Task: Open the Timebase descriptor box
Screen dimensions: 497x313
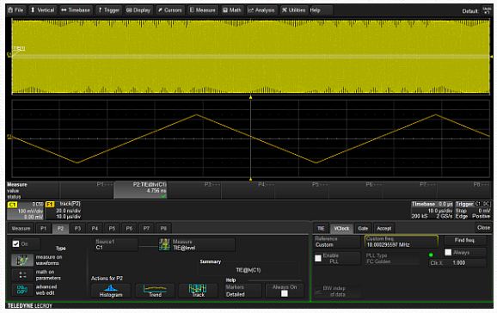Action: tap(432, 211)
